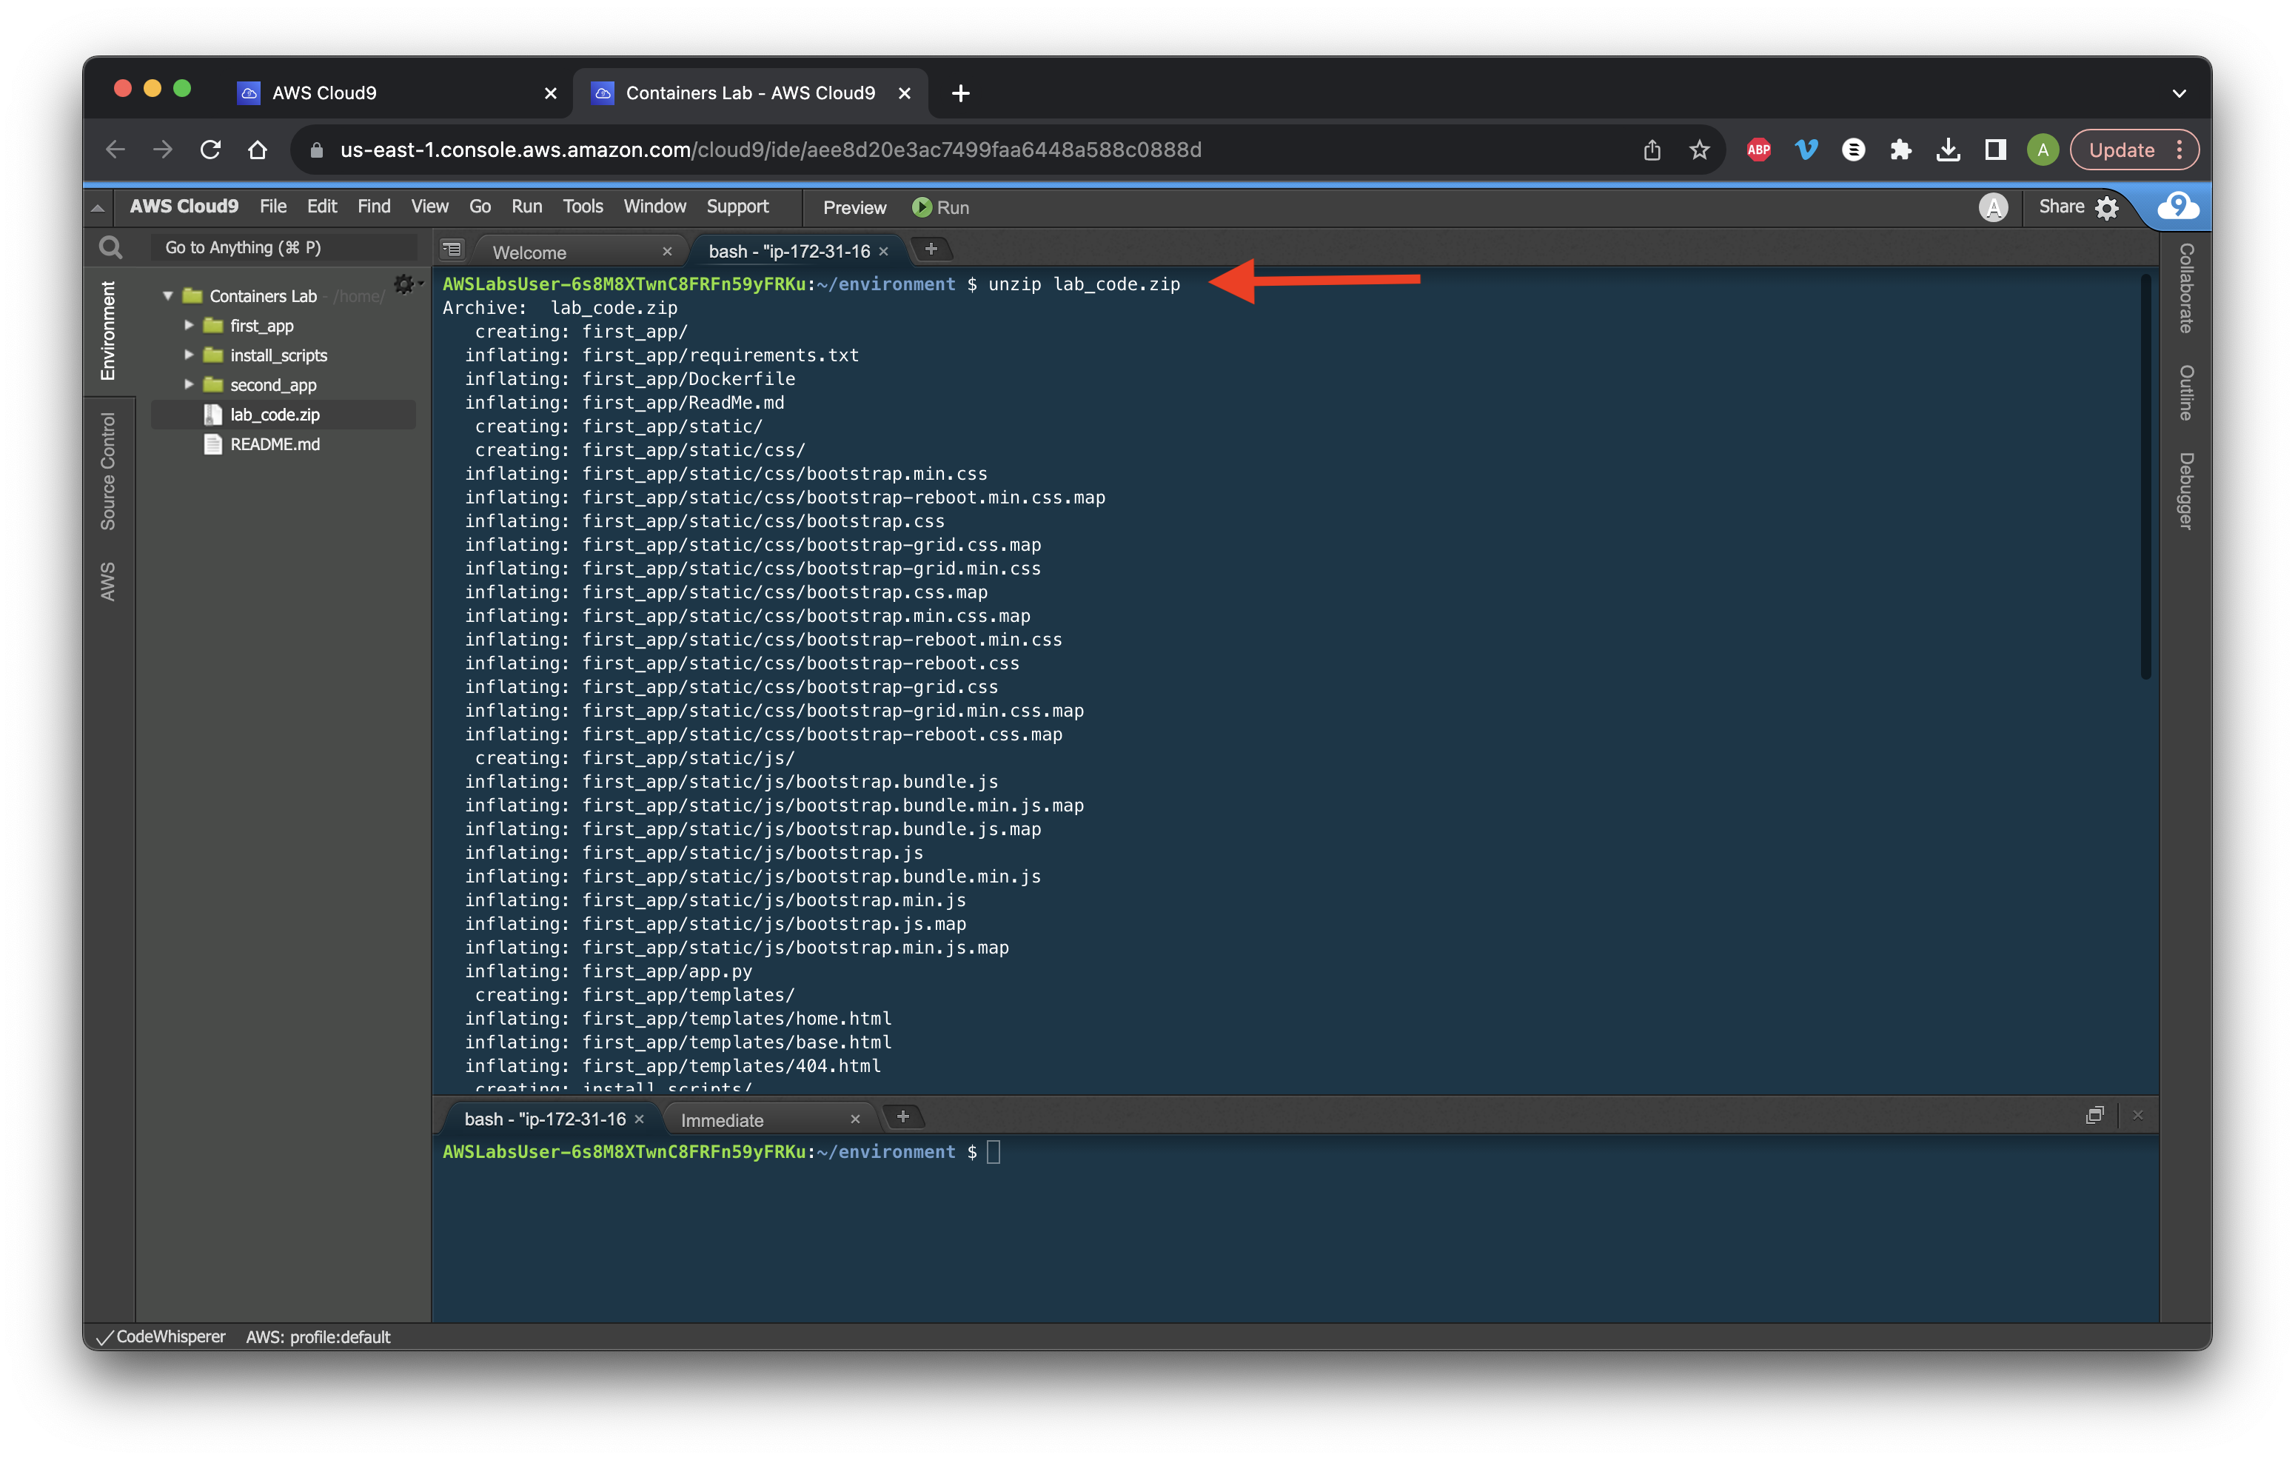Close the lower console panel
The width and height of the screenshot is (2295, 1460).
[x=2138, y=1115]
